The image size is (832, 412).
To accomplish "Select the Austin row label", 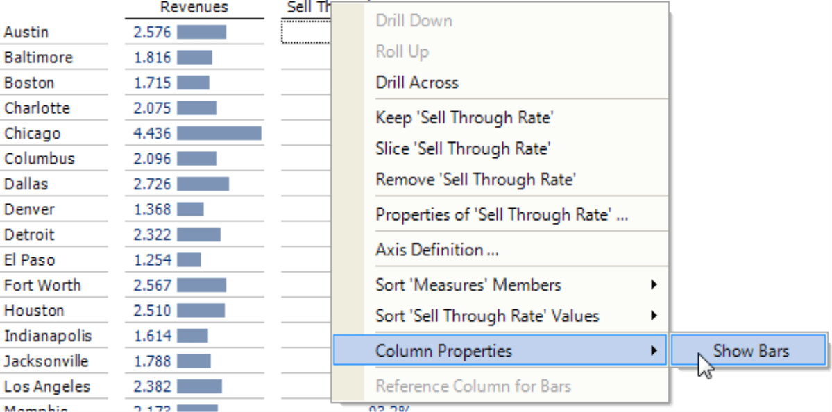I will (26, 33).
